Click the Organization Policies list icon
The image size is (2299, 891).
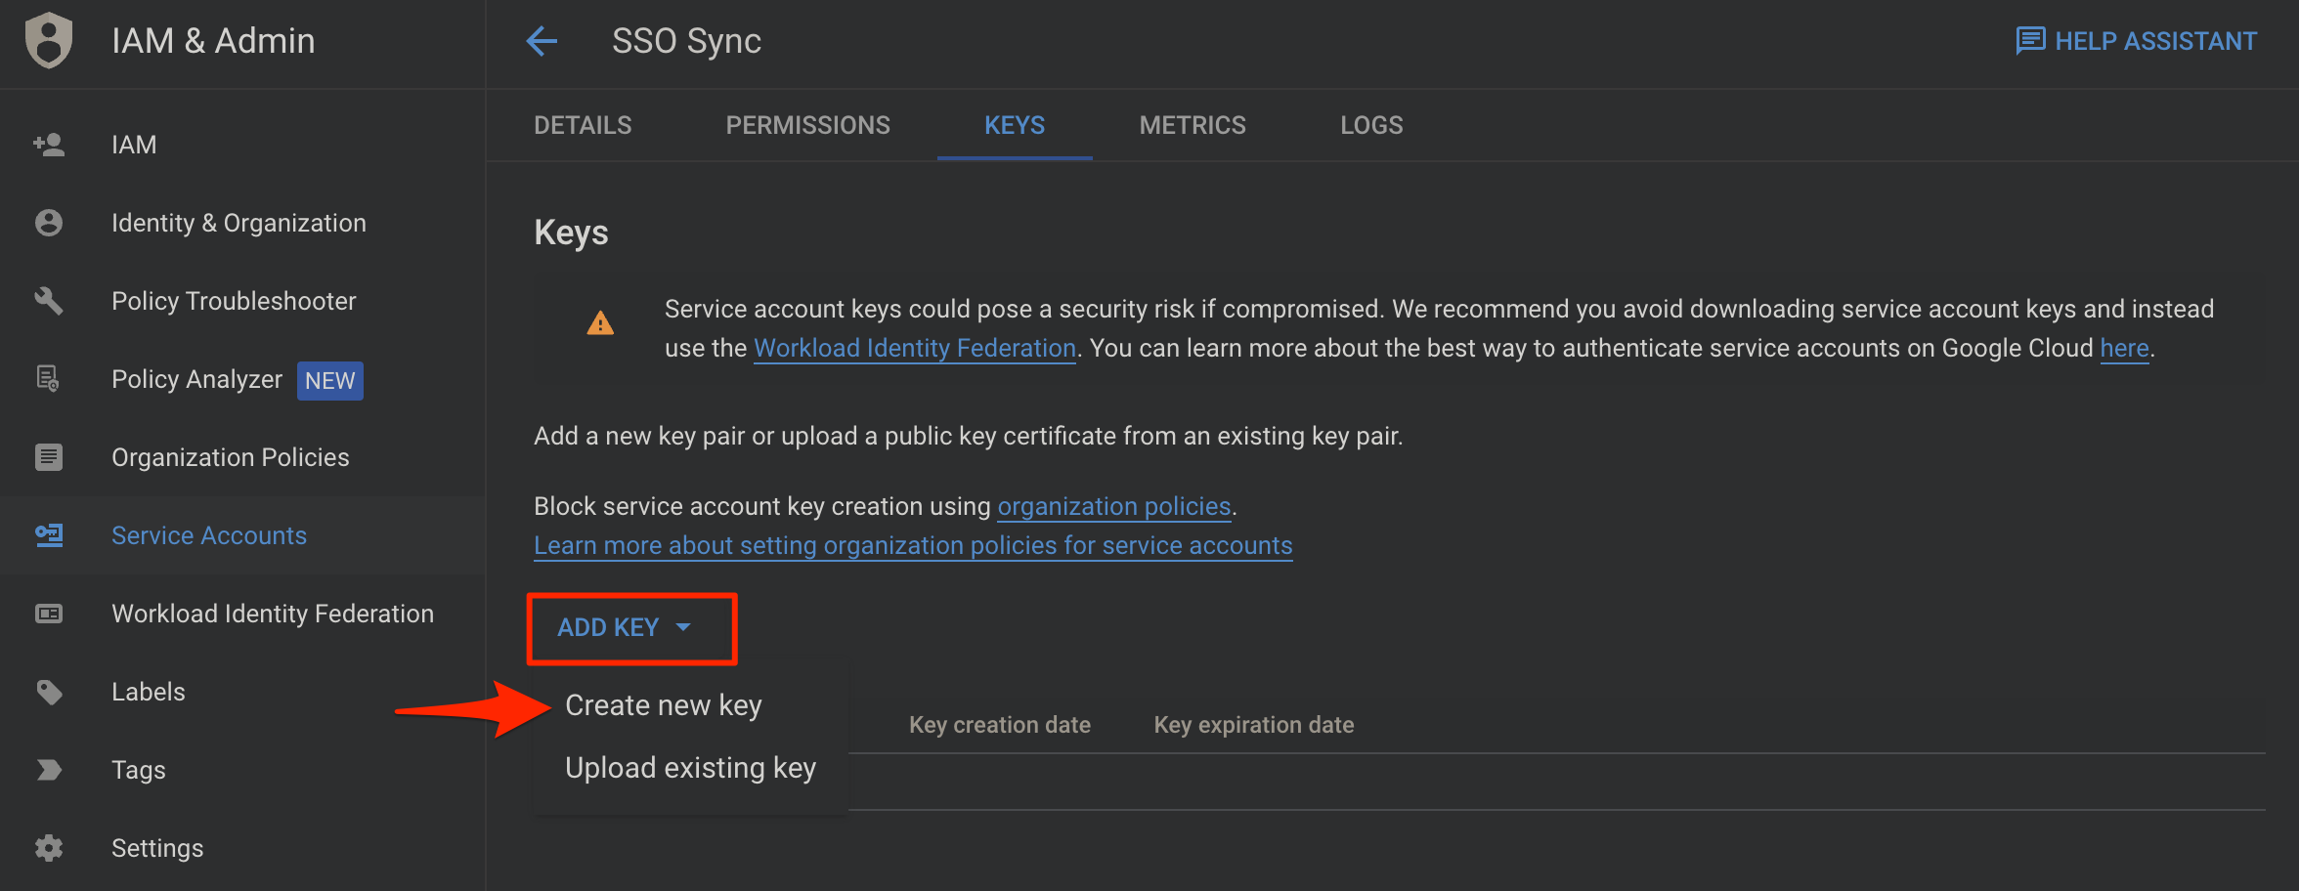point(49,457)
